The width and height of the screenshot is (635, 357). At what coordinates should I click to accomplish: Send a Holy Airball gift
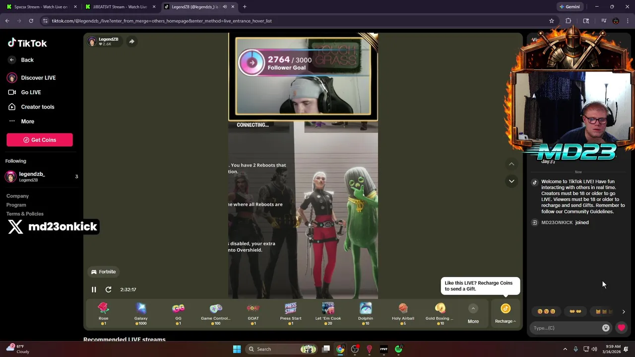point(403,314)
